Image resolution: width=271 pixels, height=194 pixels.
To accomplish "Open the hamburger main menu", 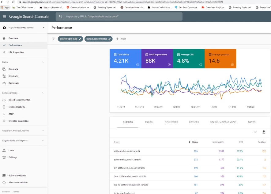I will [x=4, y=16].
